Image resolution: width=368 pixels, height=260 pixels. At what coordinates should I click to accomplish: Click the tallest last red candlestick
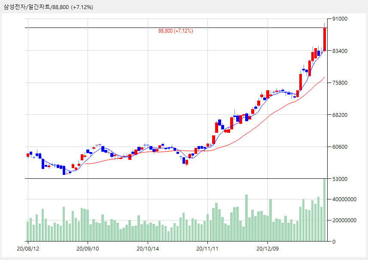(325, 39)
